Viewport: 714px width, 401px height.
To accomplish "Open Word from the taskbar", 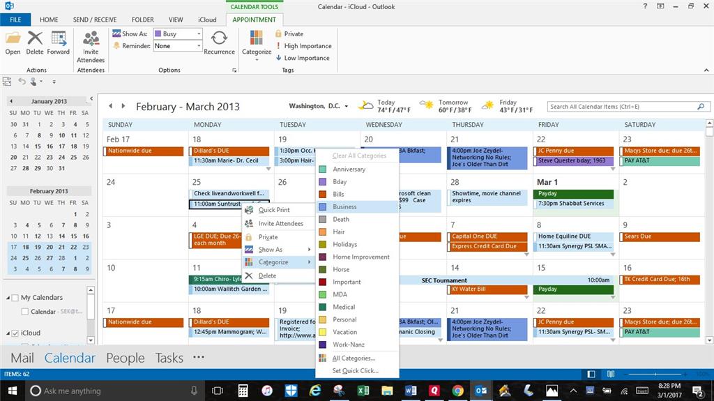I will (x=410, y=391).
